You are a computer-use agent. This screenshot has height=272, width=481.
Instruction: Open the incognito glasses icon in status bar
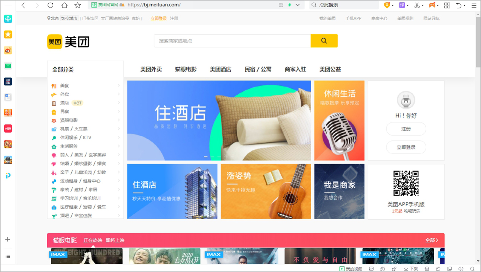427,269
